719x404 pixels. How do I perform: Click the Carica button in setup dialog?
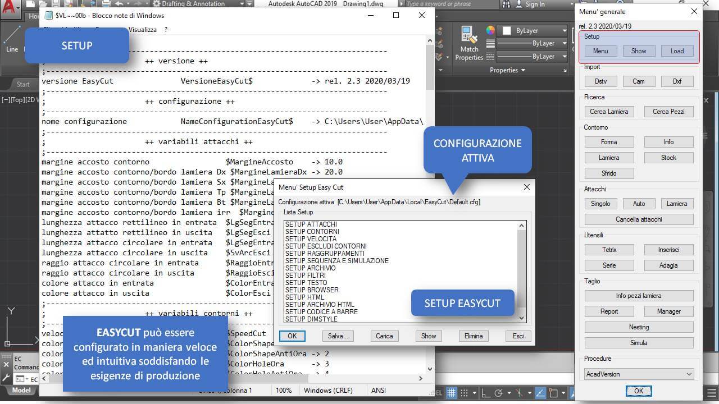(x=384, y=336)
